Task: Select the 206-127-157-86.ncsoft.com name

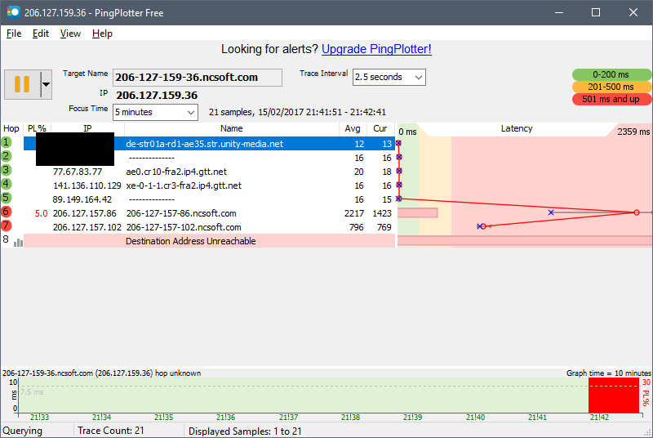Action: [x=181, y=213]
